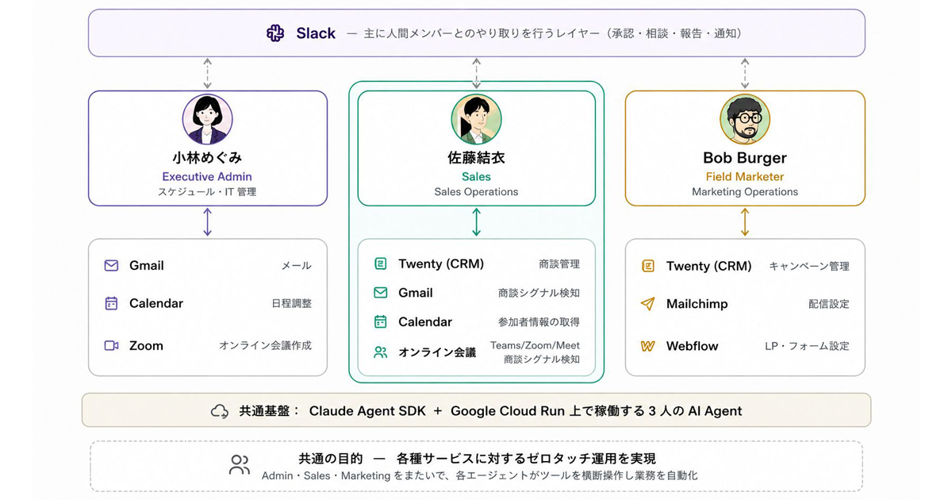Click the スケジュール・IT 管理 text
Viewport: 952px width, 500px height.
tap(207, 192)
